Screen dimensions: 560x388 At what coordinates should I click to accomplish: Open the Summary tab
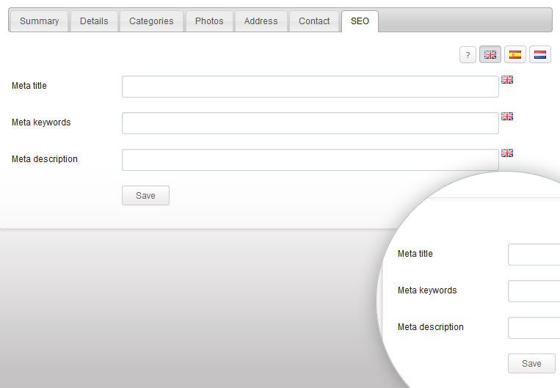coord(40,21)
